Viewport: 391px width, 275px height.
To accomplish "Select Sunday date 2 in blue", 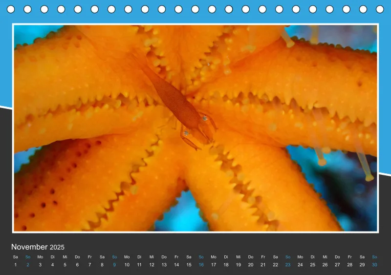I will click(x=28, y=265).
